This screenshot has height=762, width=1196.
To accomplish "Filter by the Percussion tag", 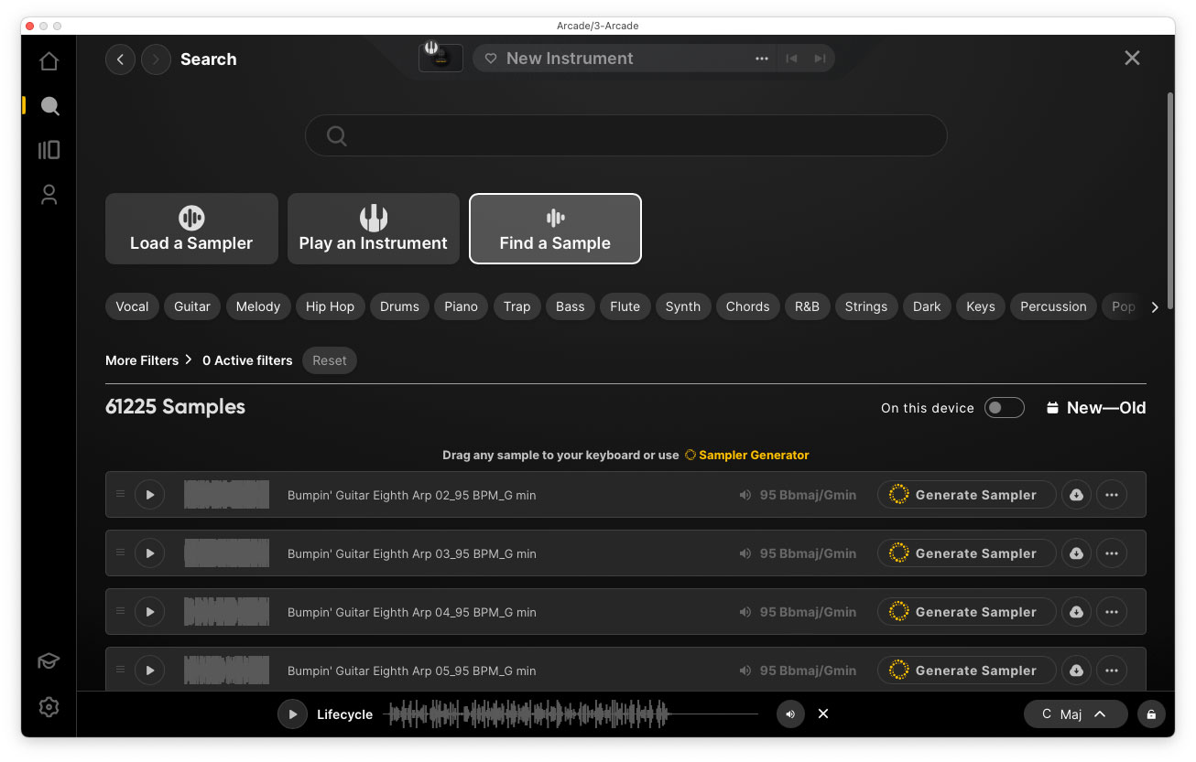I will 1053,306.
